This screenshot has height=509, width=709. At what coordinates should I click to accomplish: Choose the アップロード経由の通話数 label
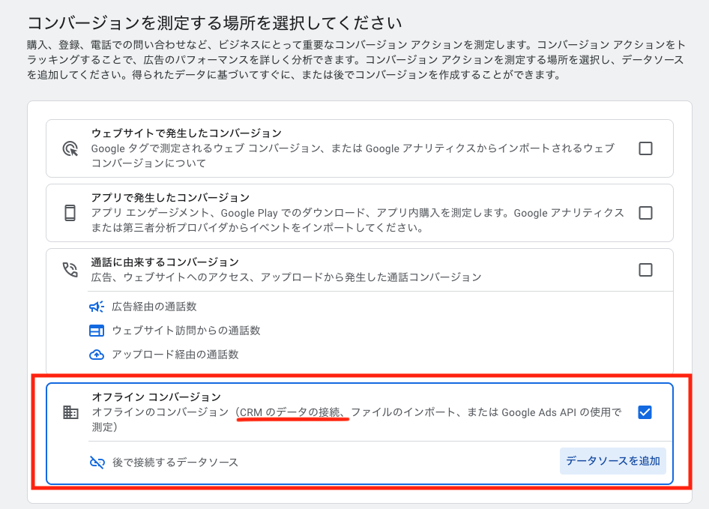[175, 355]
